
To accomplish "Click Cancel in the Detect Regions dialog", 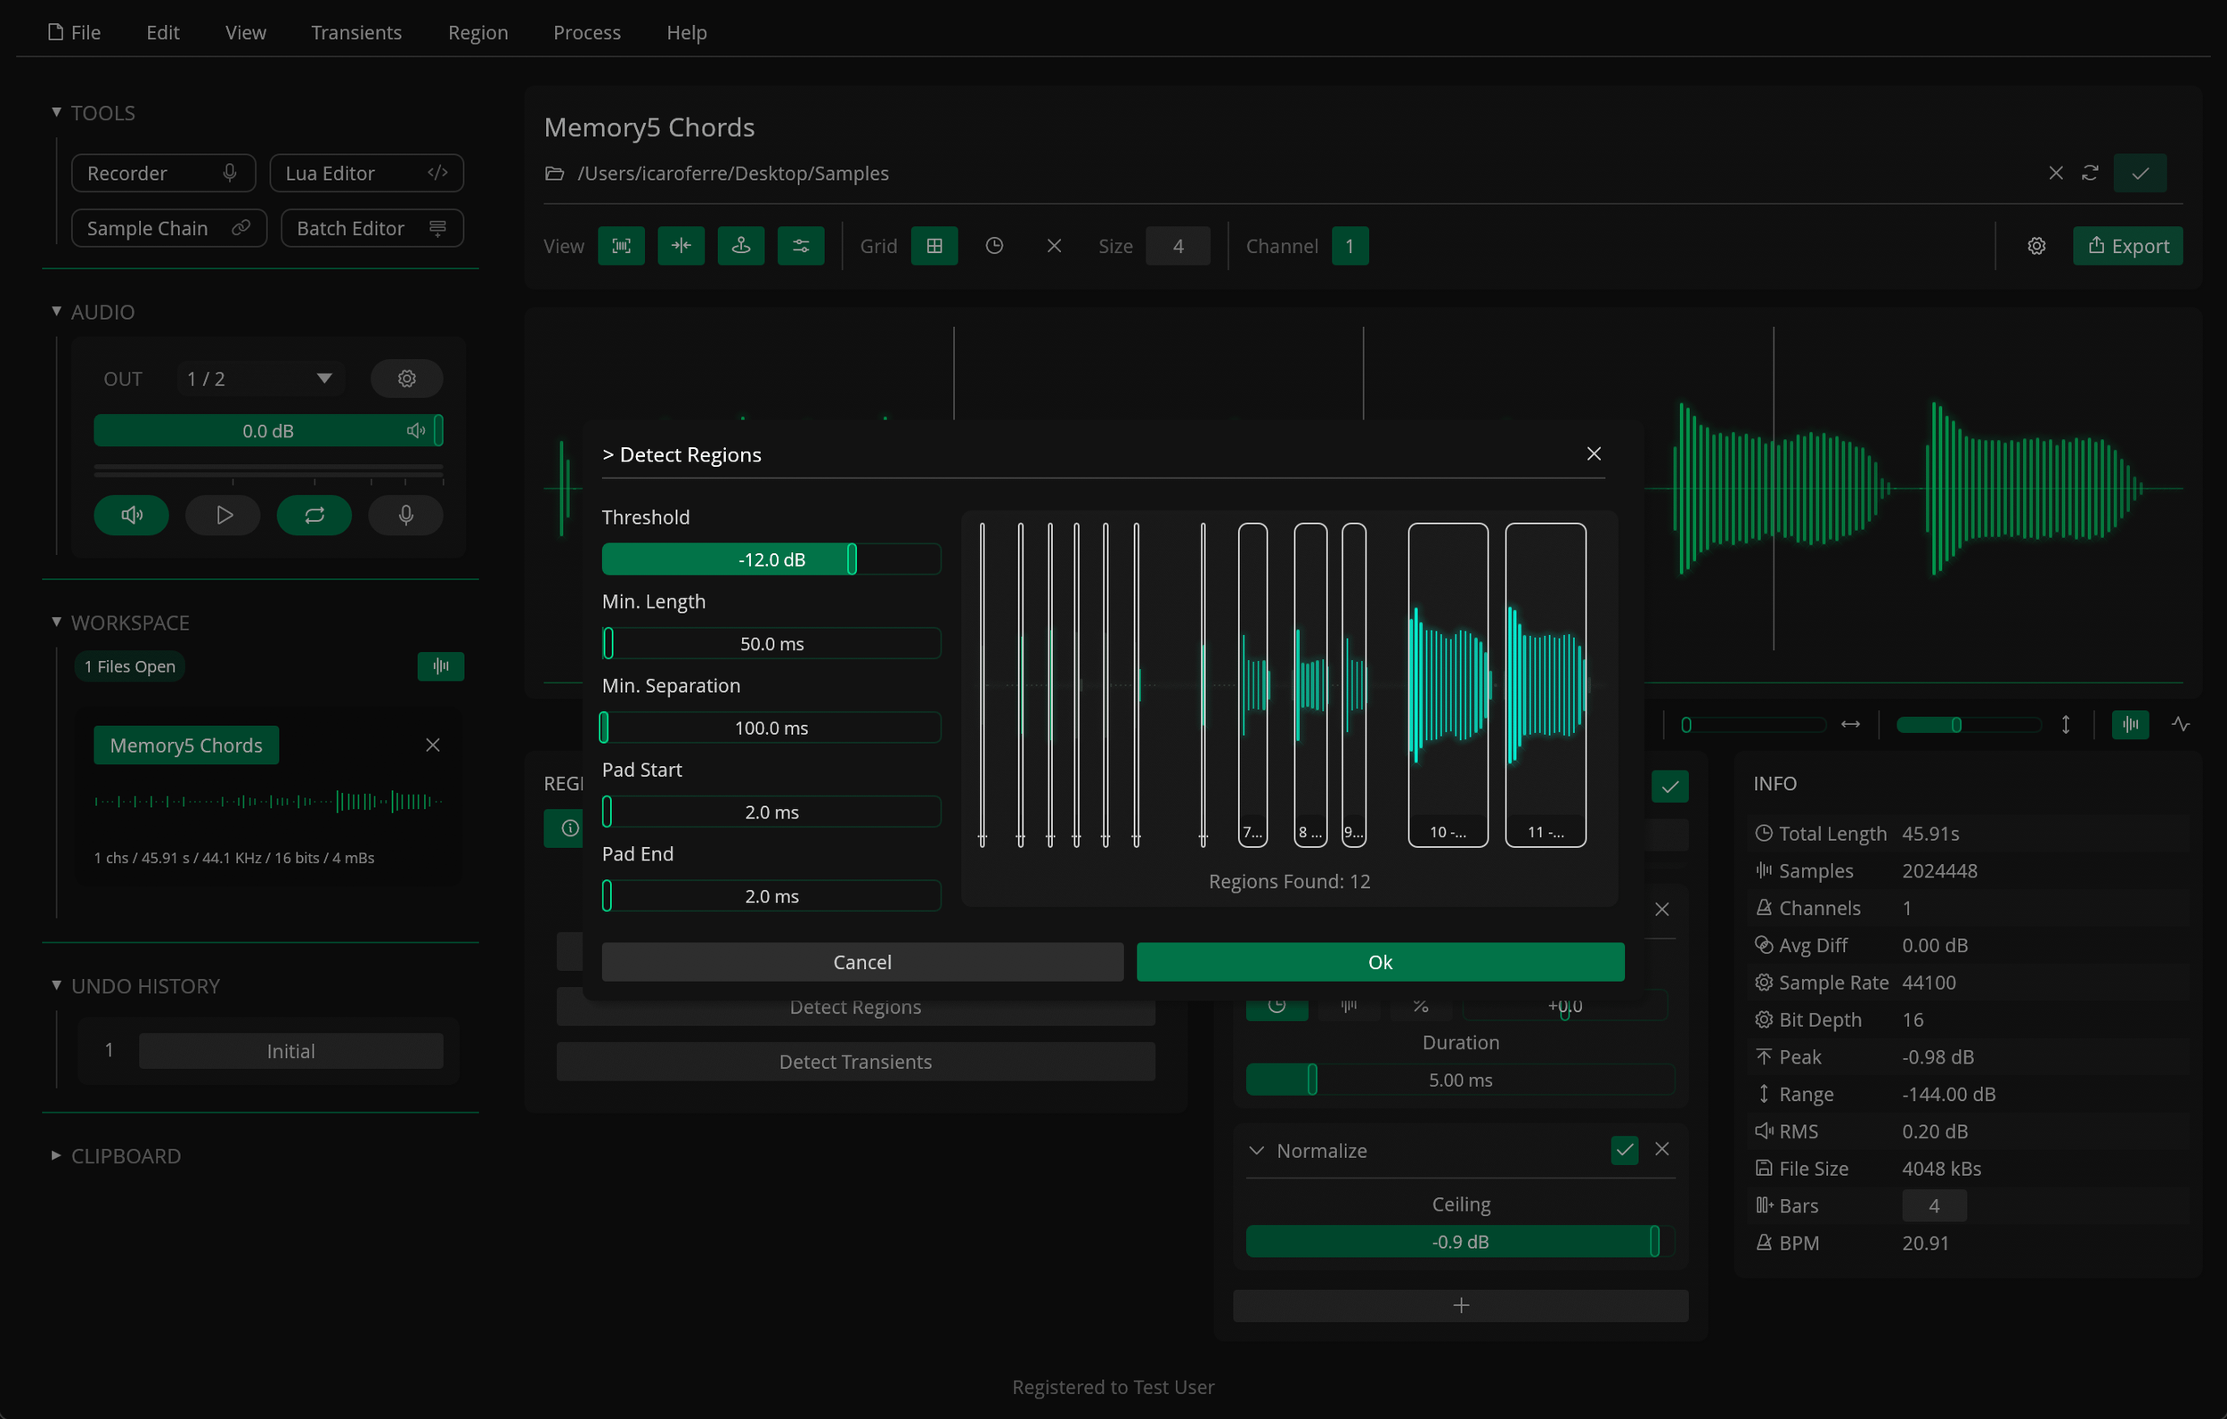I will click(862, 961).
